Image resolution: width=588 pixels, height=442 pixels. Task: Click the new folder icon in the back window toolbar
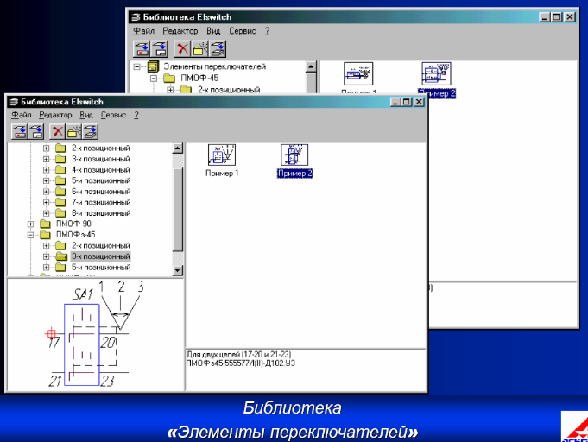(x=200, y=48)
